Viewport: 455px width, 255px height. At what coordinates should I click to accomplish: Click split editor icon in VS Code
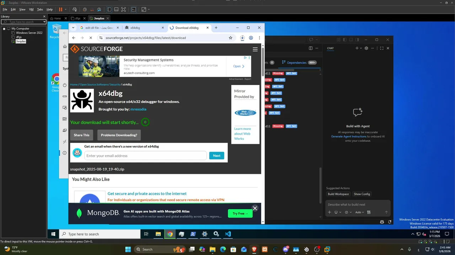(x=310, y=48)
